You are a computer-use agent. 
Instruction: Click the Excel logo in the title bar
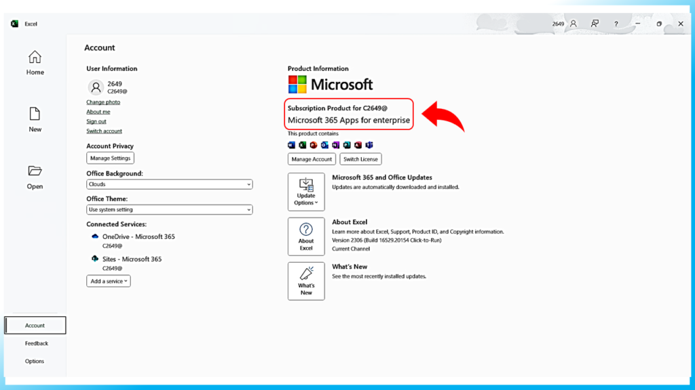pyautogui.click(x=14, y=24)
